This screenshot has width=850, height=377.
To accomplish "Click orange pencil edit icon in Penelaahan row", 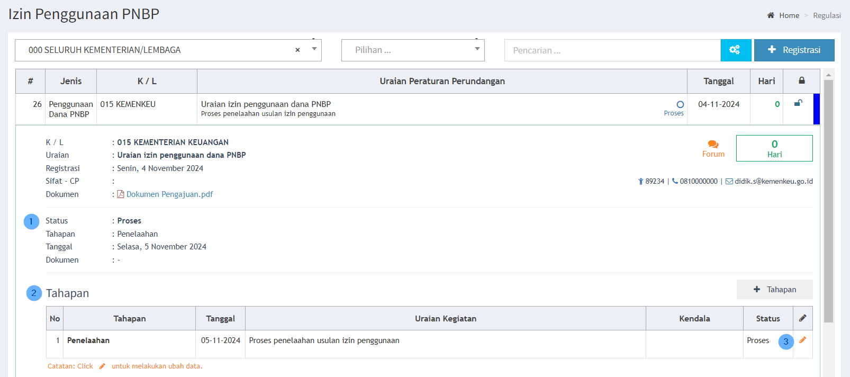I will [802, 340].
